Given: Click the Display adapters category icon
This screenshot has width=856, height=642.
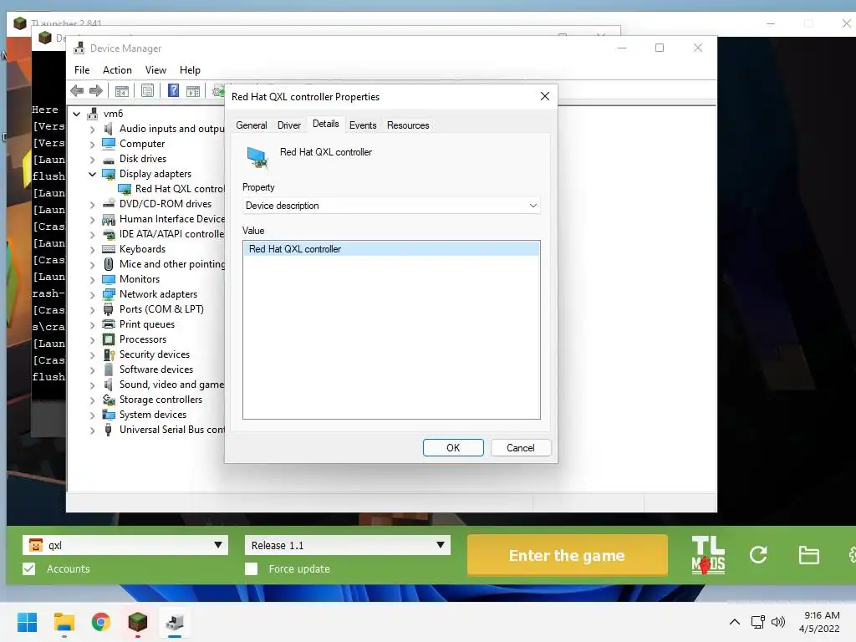Looking at the screenshot, I should (x=109, y=174).
